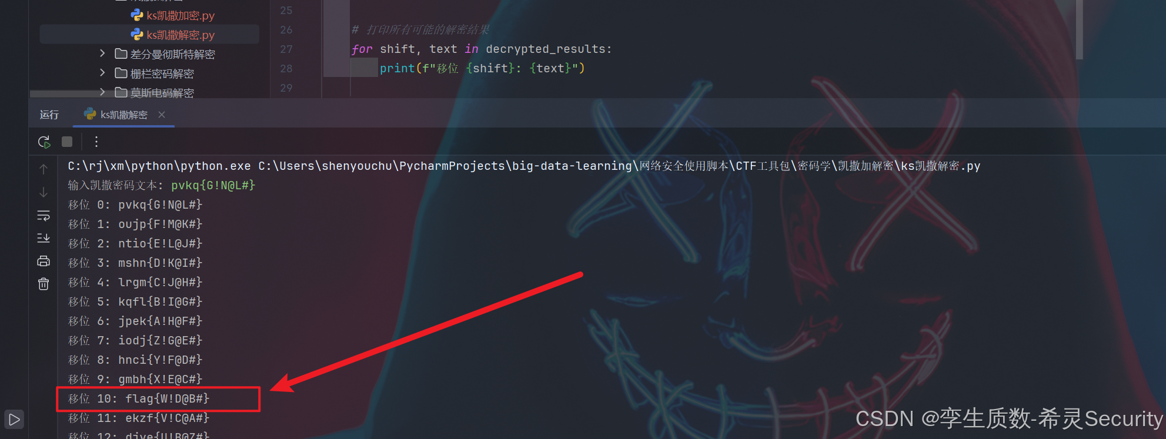Open the Run tool window sidebar button

[14, 419]
